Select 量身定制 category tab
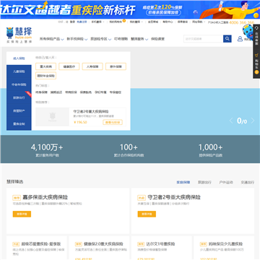This screenshot has height=260, width=260. [x=19, y=124]
